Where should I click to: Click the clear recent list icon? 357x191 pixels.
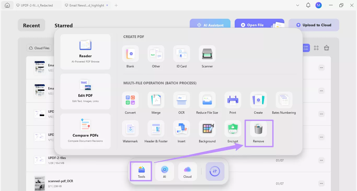coord(326,48)
